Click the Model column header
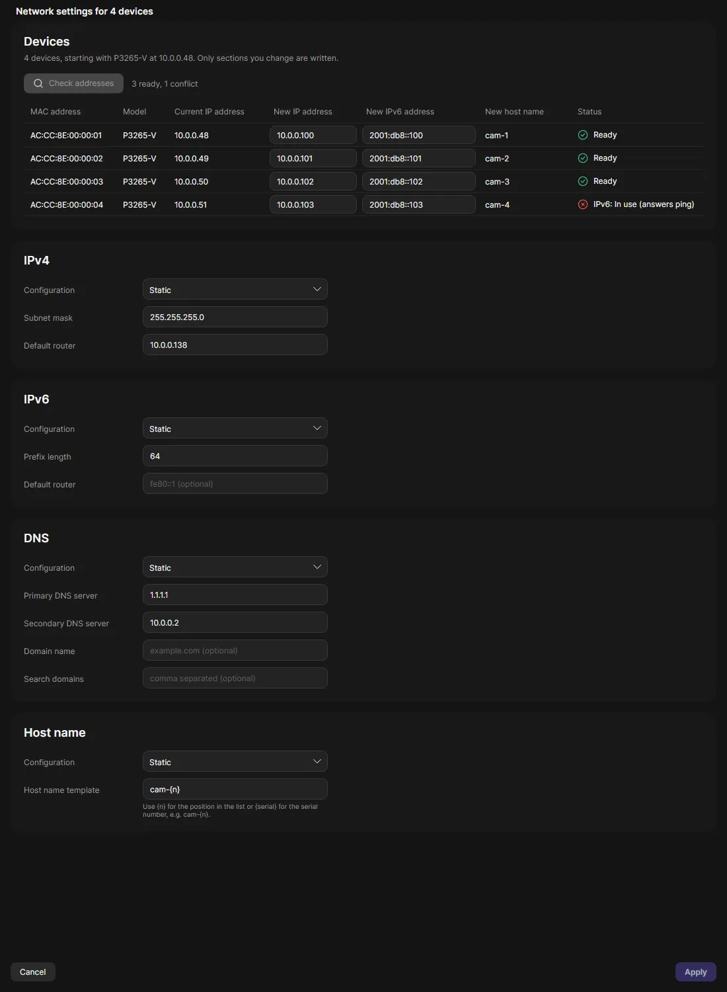This screenshot has width=727, height=992. point(135,112)
